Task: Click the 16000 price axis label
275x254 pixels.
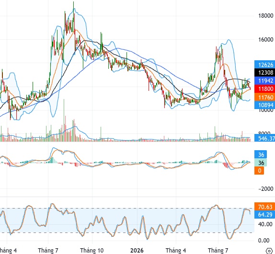Action: pyautogui.click(x=266, y=40)
